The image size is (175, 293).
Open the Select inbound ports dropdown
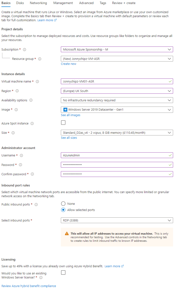tap(117, 220)
